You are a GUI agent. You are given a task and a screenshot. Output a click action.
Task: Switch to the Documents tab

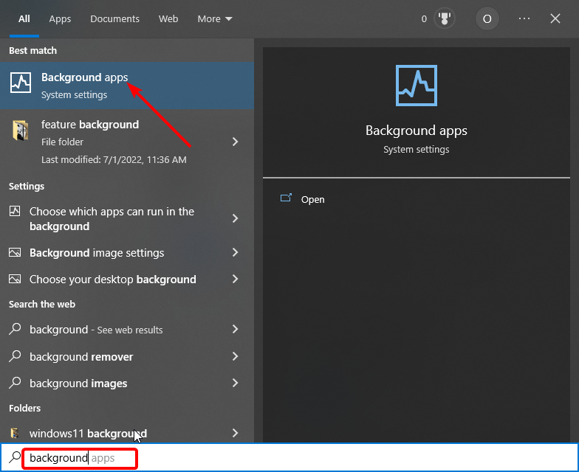(114, 19)
